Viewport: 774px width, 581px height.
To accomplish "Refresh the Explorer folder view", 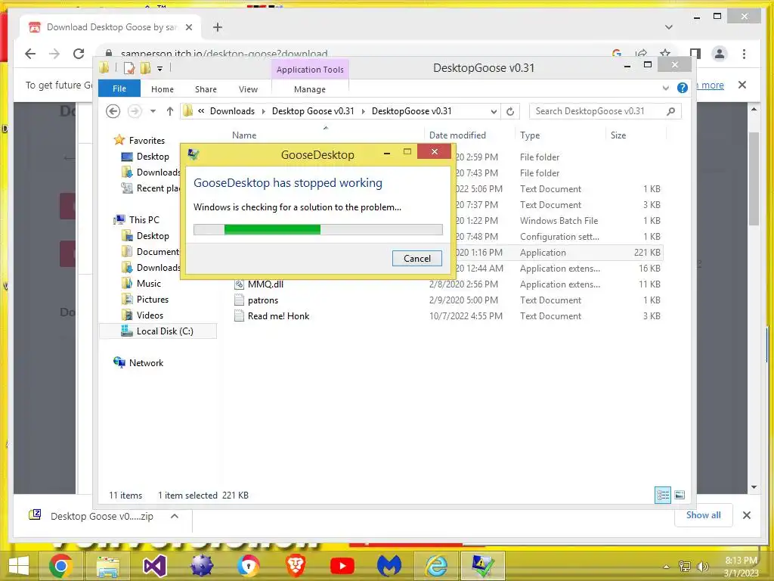I will point(510,112).
